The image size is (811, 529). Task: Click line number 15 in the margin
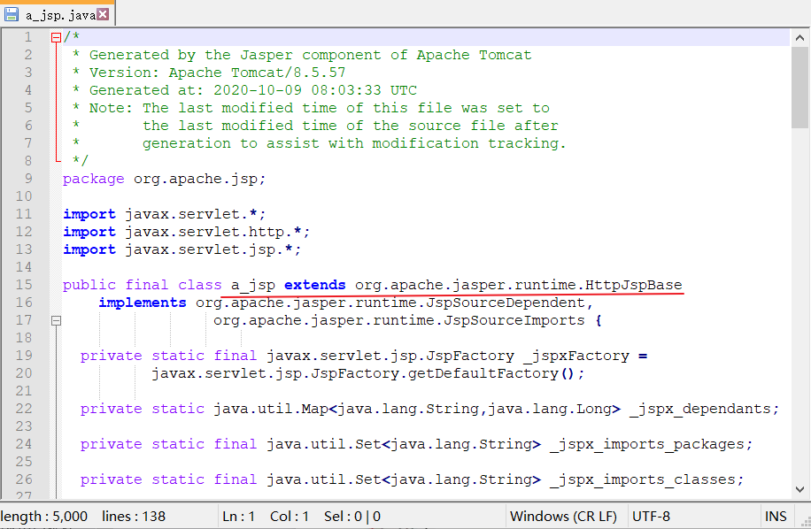24,285
